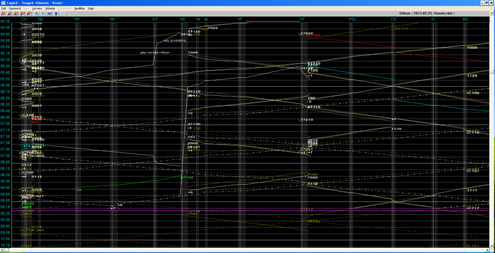Click the train label 6007
Screen dimensions: 495x253
37,105
